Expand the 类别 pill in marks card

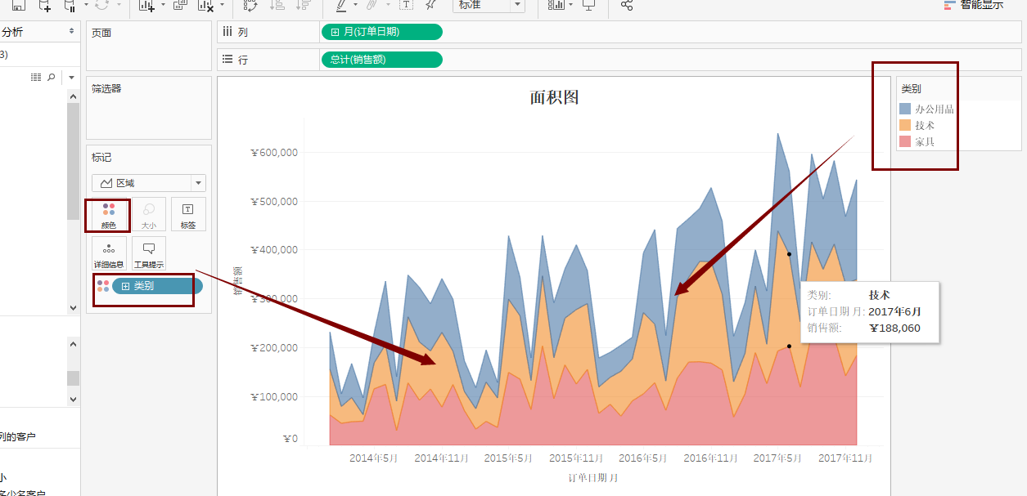pyautogui.click(x=125, y=286)
